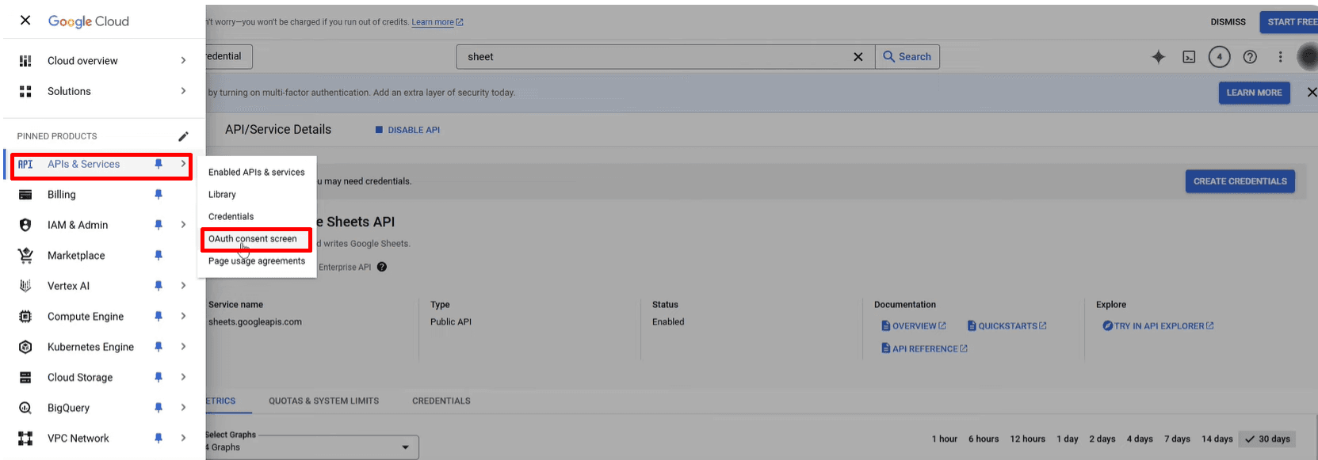Viewport: 1318px width, 460px height.
Task: Click Learn More on security banner
Action: tap(1254, 93)
